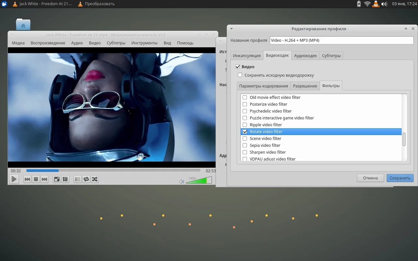Open the window menu arrow of the profile dialog
The image size is (418, 261).
pos(232,29)
